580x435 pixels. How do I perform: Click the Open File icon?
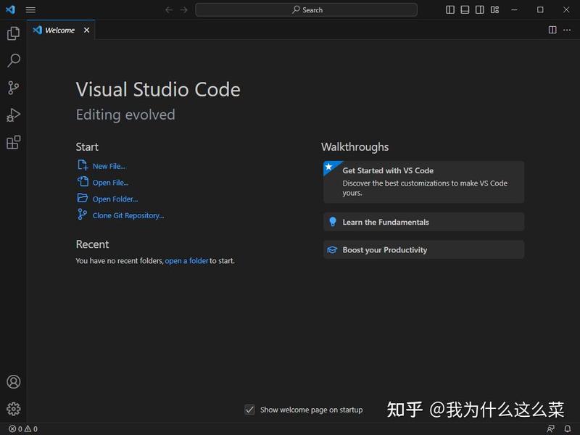83,181
